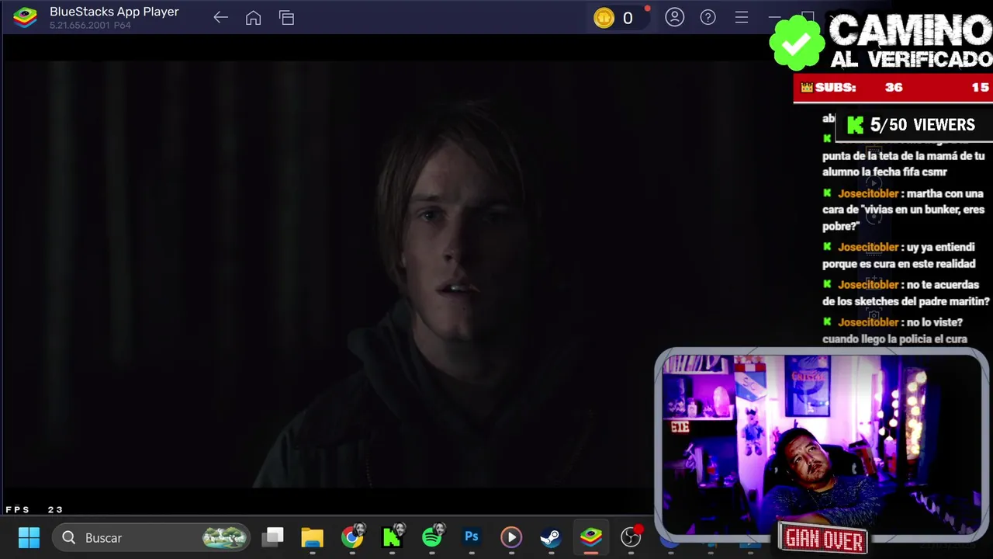Open the media player taskbar icon
This screenshot has width=993, height=559.
511,537
